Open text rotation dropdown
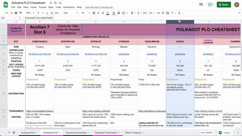 pos(152,13)
